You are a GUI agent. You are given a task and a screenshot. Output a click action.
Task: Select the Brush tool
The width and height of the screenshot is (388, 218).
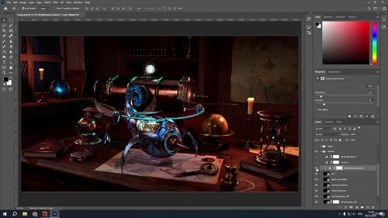pos(4,41)
